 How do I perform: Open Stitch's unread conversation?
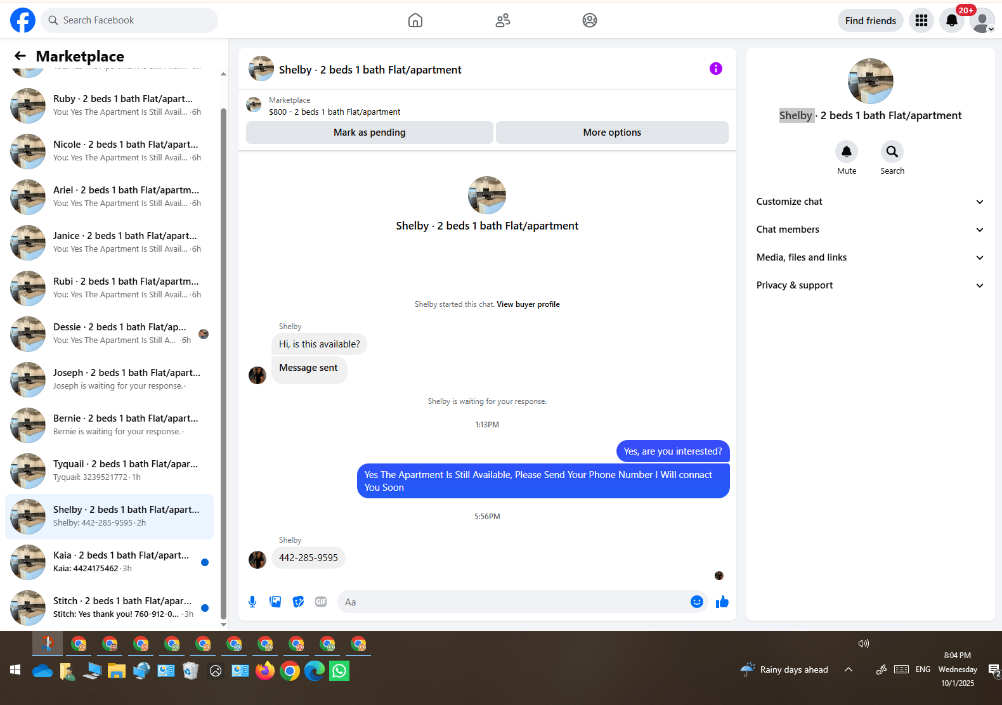[x=109, y=607]
